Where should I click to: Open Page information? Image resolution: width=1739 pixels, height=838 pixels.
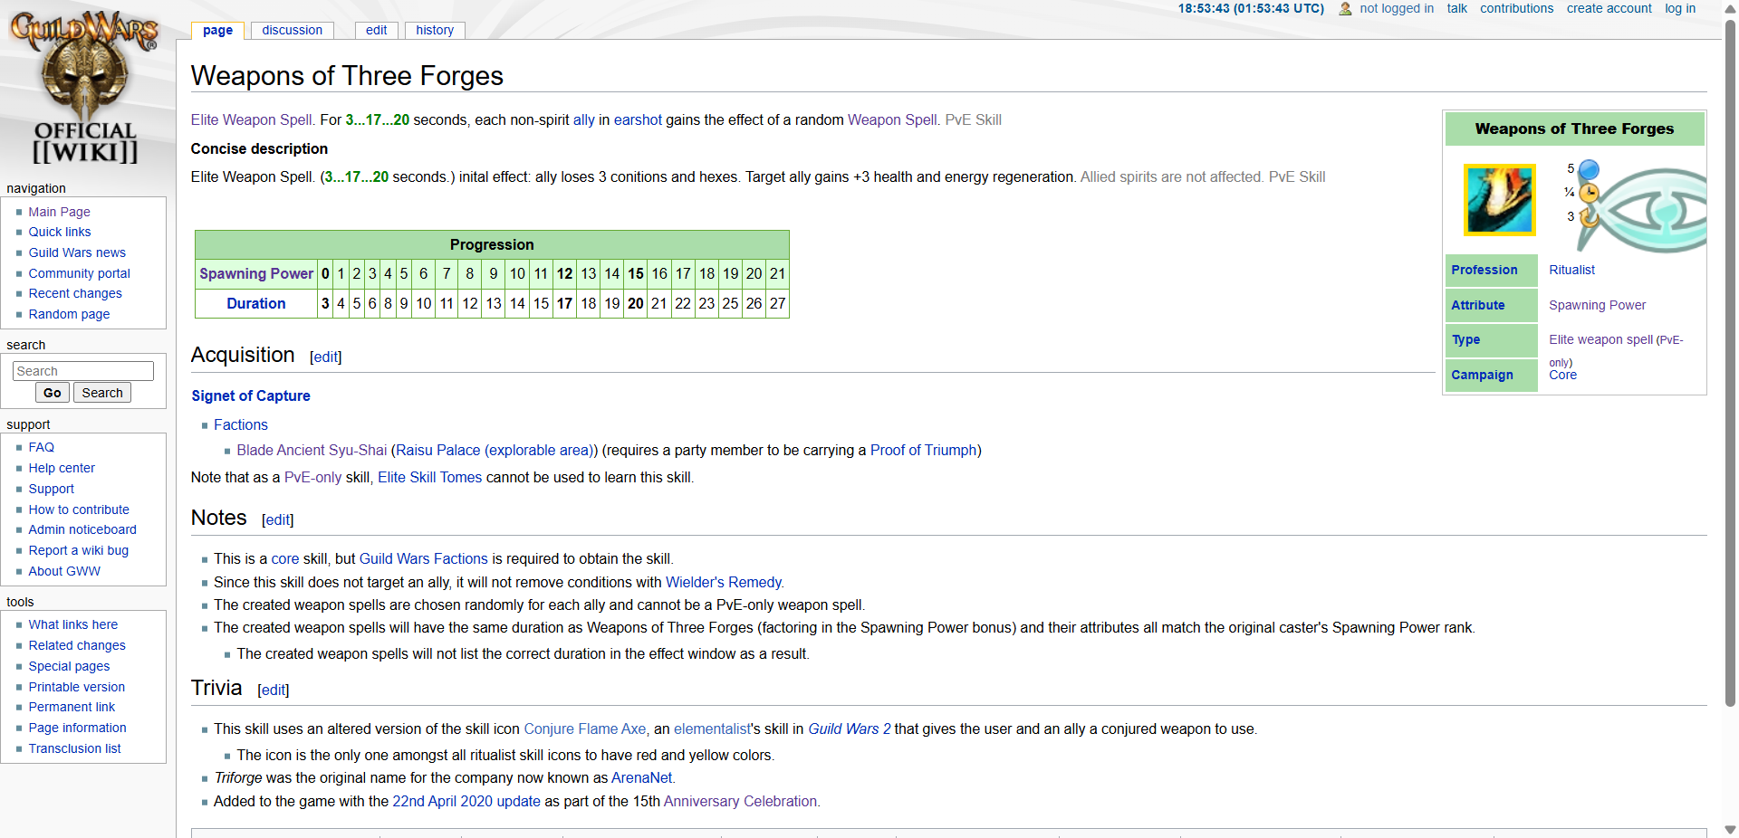pyautogui.click(x=77, y=728)
